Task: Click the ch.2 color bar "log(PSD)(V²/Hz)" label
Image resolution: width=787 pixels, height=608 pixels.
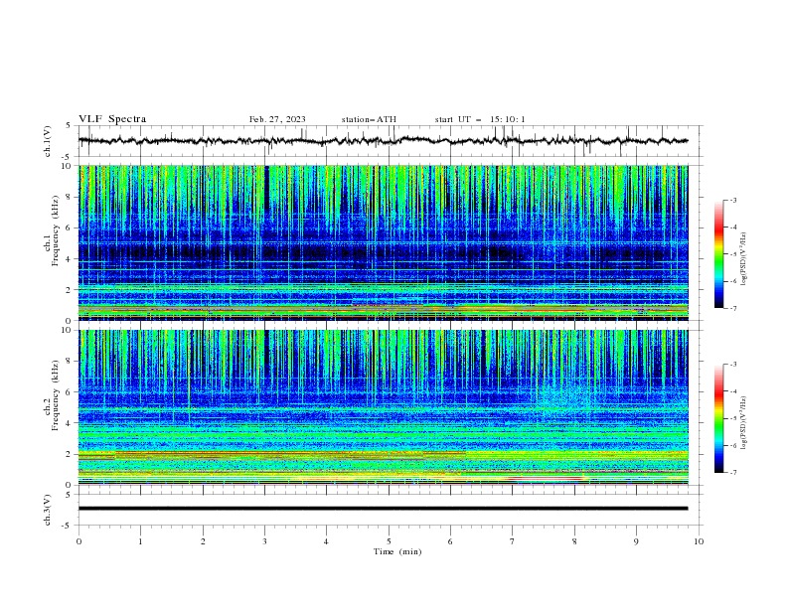Action: point(744,422)
